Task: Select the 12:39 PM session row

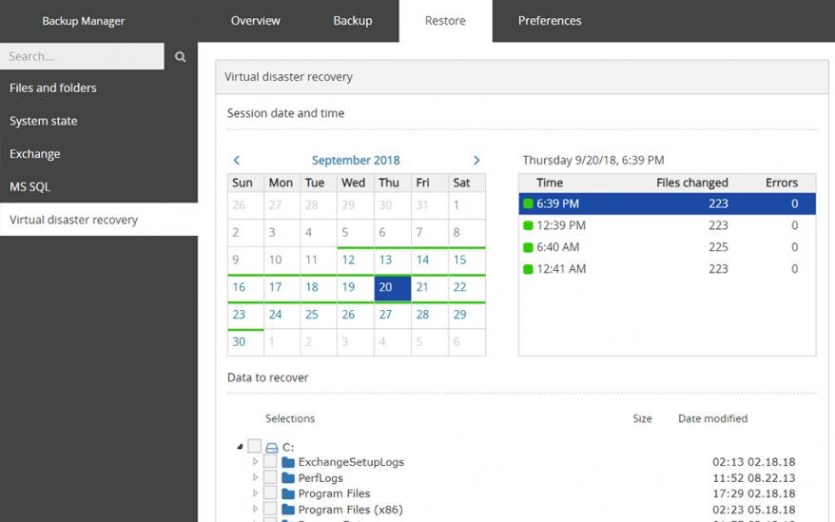Action: point(668,225)
